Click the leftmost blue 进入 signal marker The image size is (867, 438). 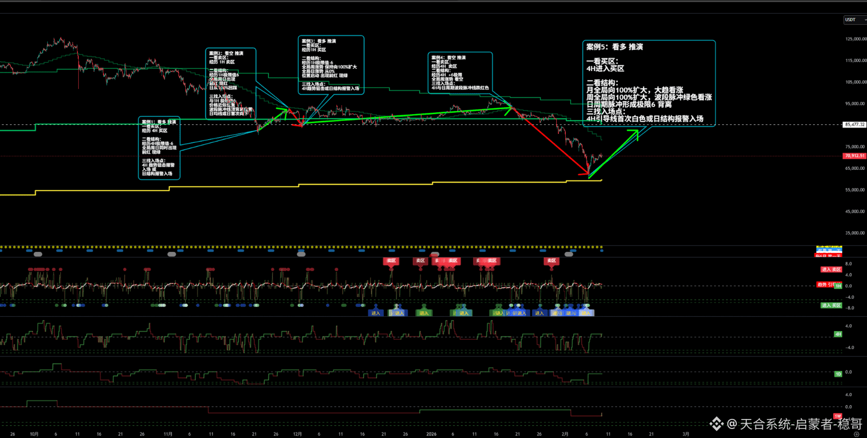375,313
